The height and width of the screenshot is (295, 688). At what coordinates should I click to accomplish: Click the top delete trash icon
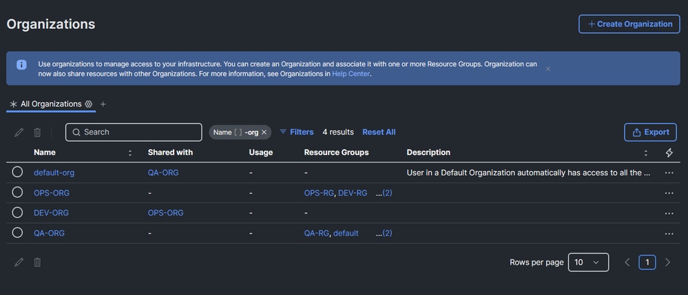38,132
